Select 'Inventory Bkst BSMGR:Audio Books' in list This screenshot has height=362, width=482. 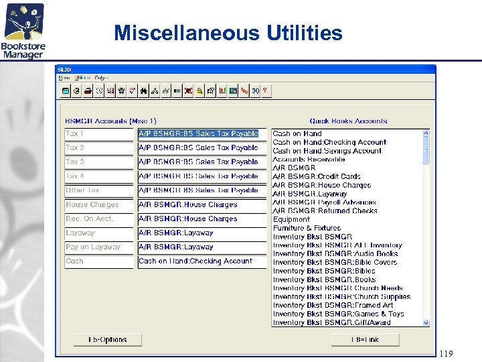[335, 253]
